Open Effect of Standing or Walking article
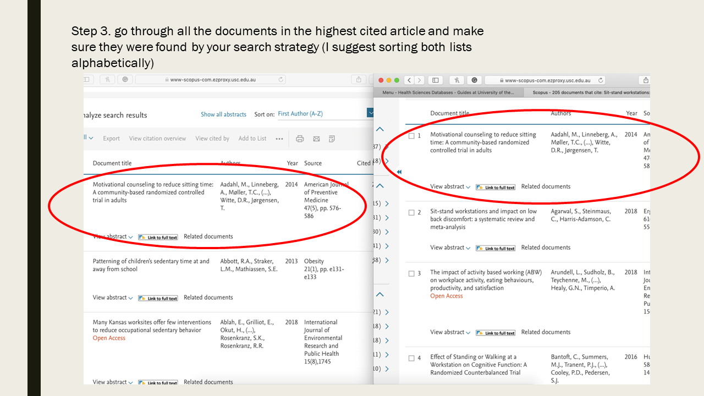Screen dimensions: 704x396 pos(479,365)
